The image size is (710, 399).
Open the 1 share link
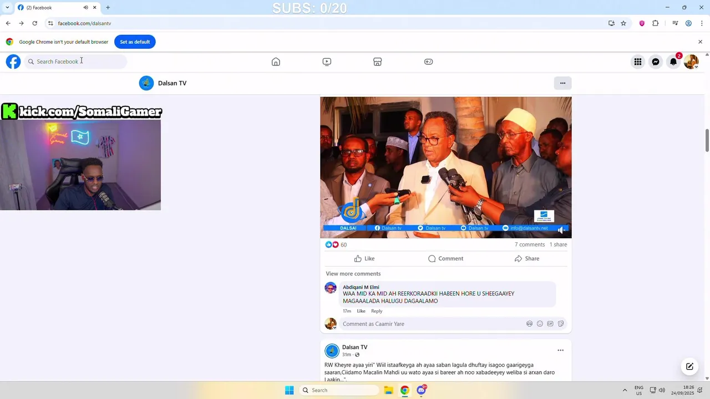point(558,244)
